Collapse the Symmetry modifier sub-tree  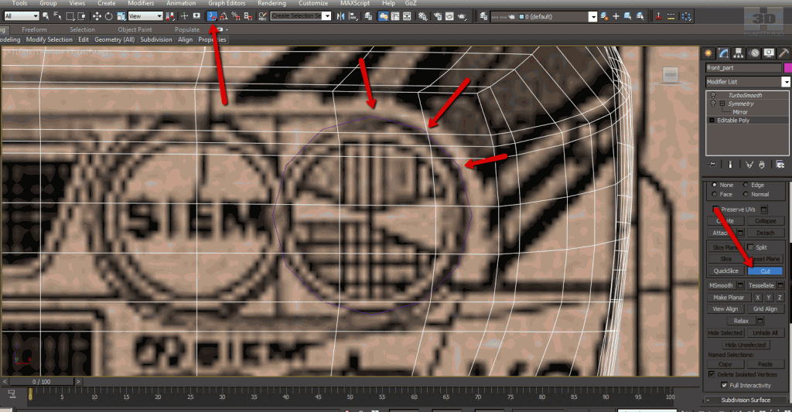pyautogui.click(x=722, y=104)
